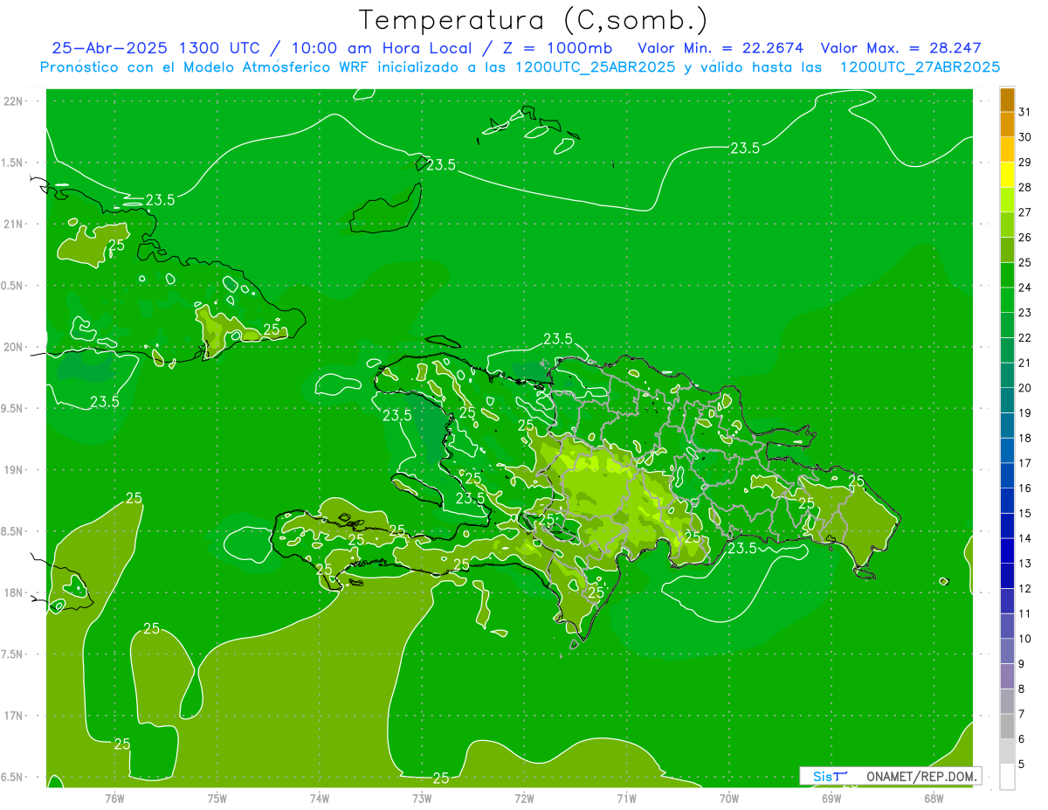Click the teal legend band between 19 and 20
This screenshot has height=810, width=1048.
click(1007, 400)
